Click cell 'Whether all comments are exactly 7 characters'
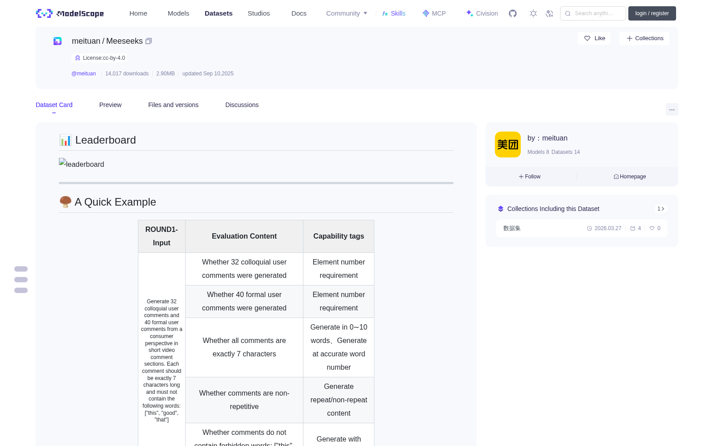 pyautogui.click(x=244, y=347)
